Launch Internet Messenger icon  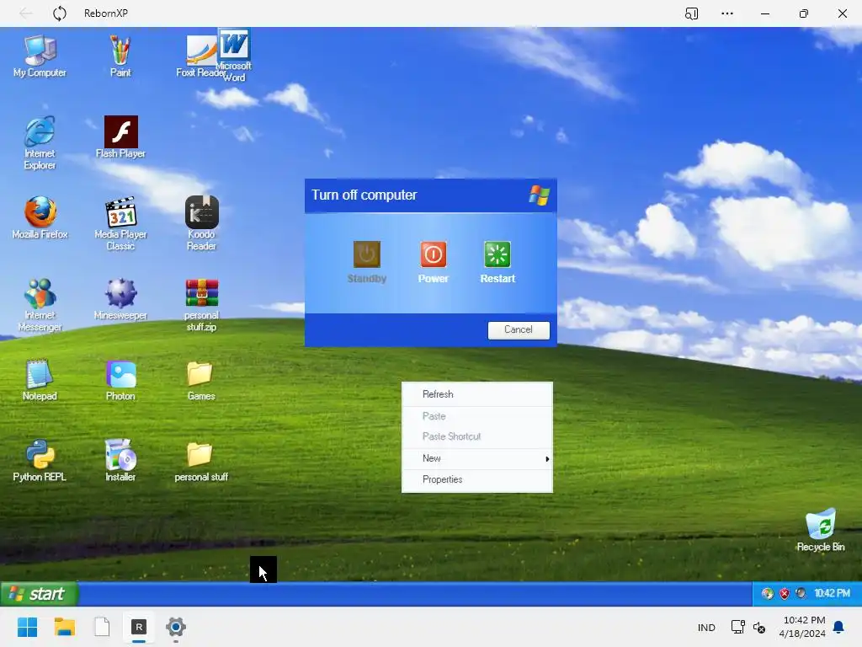point(40,304)
